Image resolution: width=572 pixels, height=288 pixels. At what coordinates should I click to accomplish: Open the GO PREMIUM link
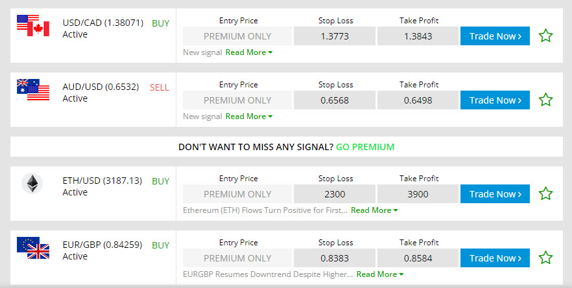pyautogui.click(x=364, y=147)
